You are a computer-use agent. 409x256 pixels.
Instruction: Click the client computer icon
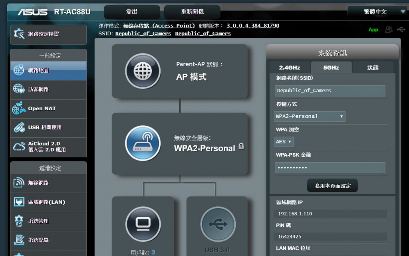(143, 224)
